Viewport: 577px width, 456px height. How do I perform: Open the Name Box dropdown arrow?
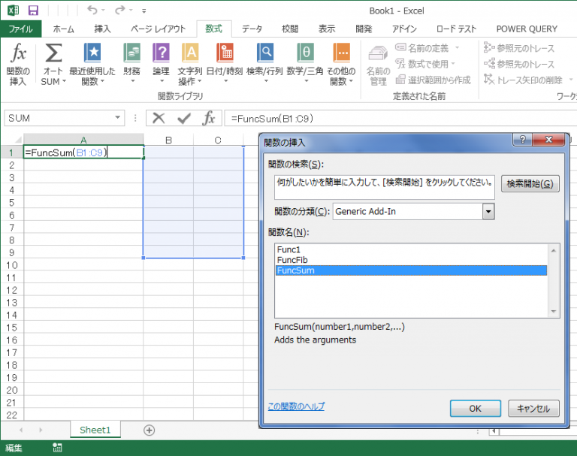coord(118,118)
